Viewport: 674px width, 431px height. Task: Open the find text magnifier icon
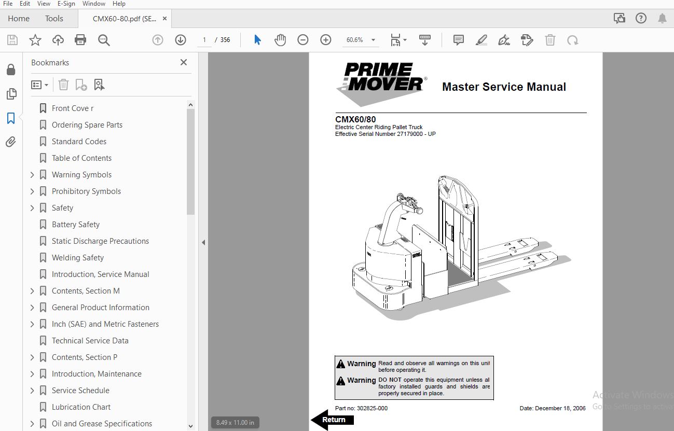pos(104,40)
